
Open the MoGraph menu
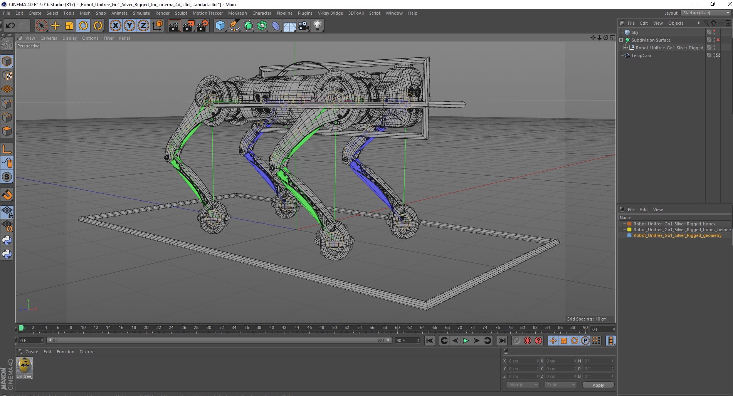tap(237, 13)
